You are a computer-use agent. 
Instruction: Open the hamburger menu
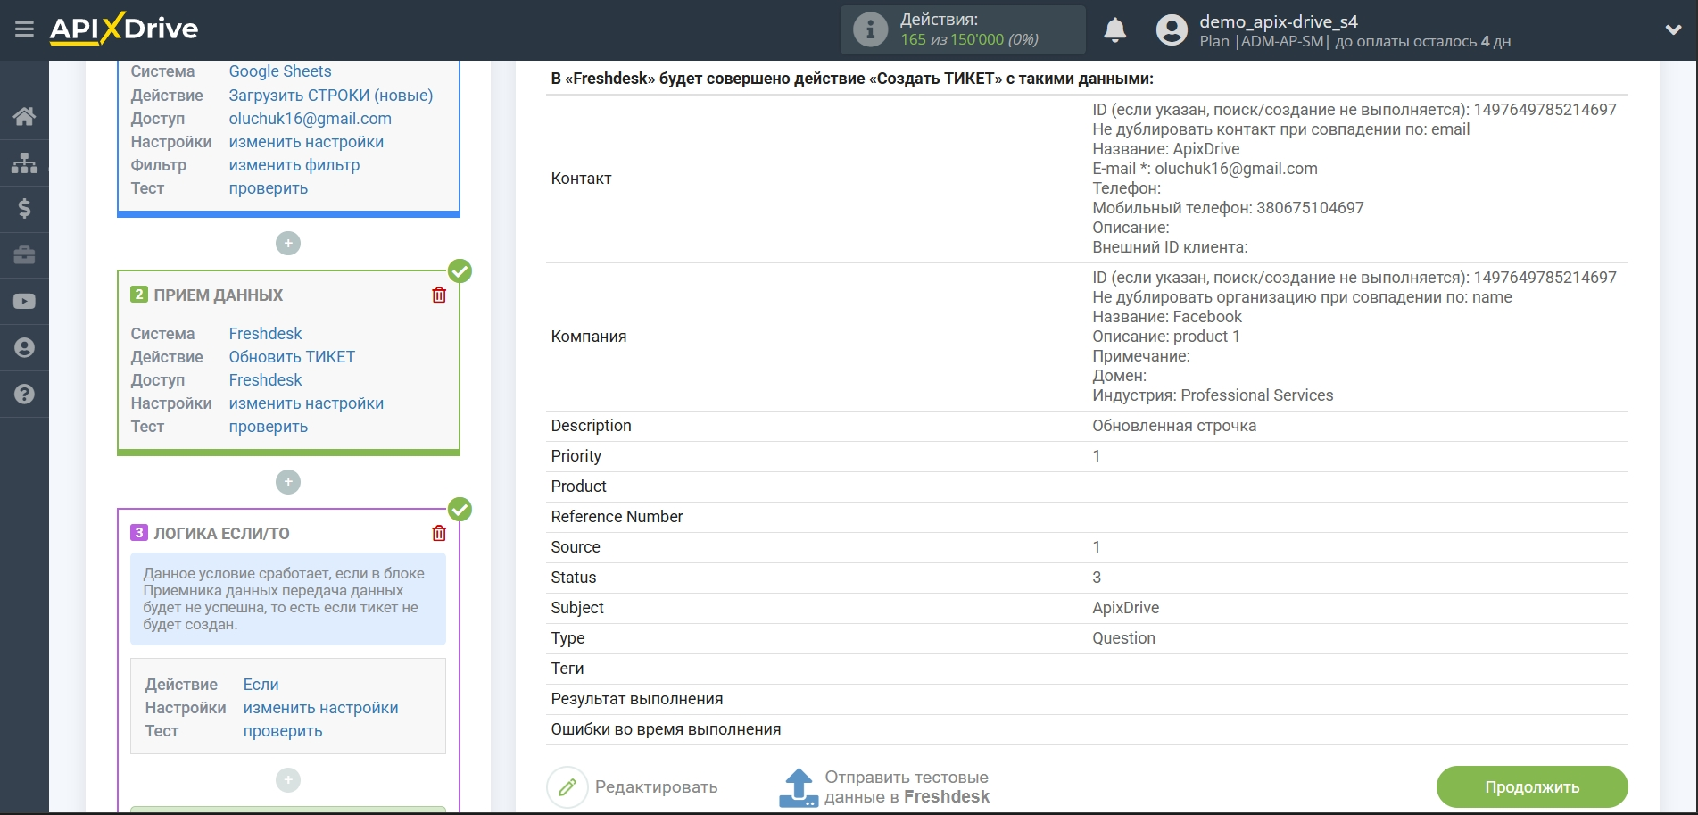click(x=24, y=29)
